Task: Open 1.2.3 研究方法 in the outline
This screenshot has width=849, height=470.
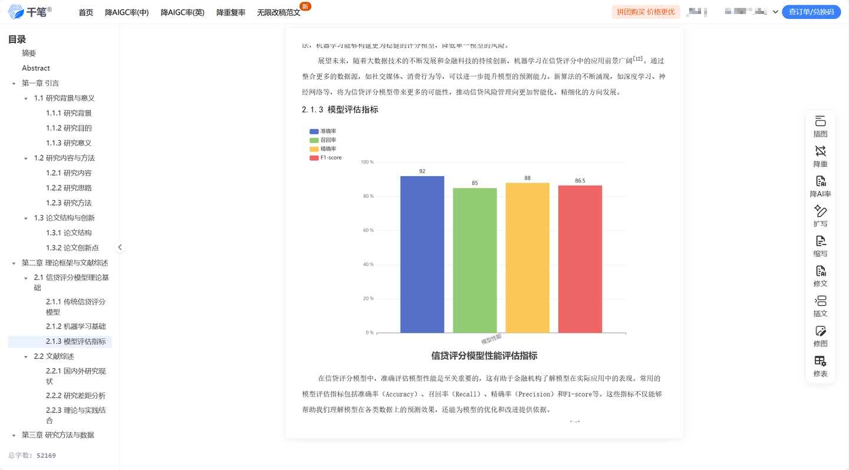Action: 69,203
